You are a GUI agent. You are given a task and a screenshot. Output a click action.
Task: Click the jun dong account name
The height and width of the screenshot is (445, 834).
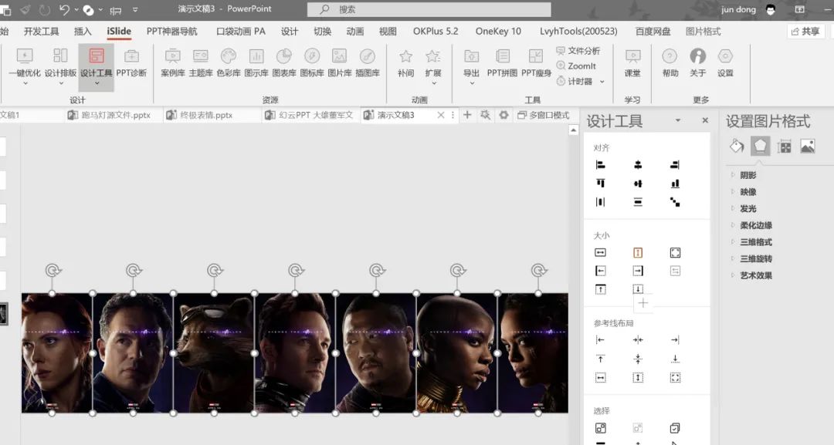pos(738,9)
